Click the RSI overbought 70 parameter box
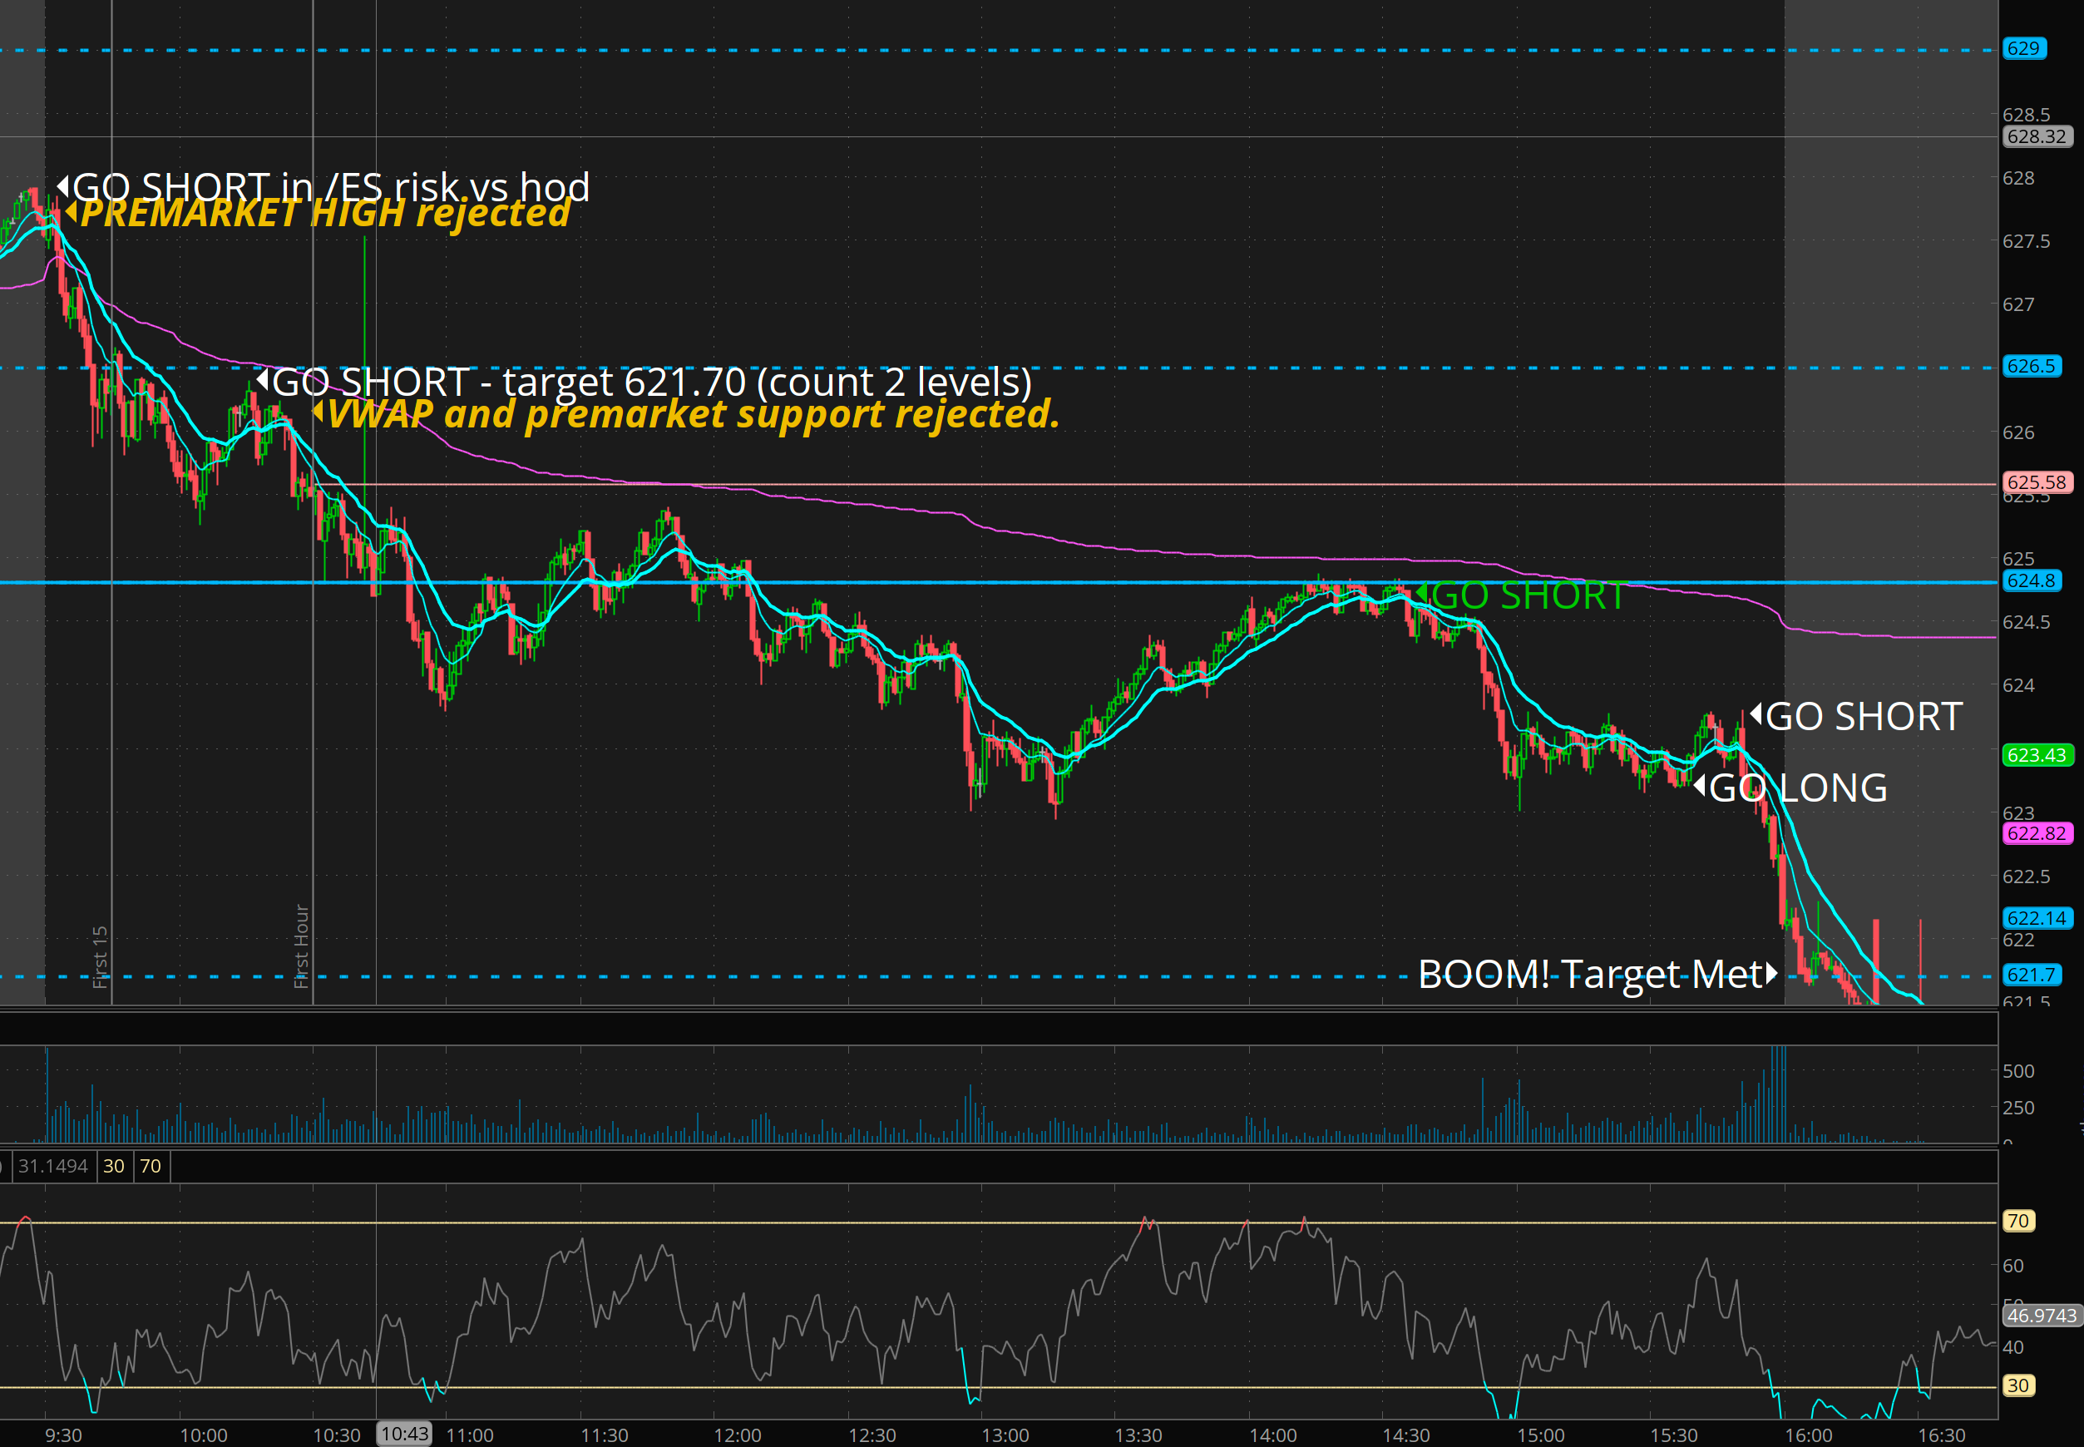 pos(151,1166)
